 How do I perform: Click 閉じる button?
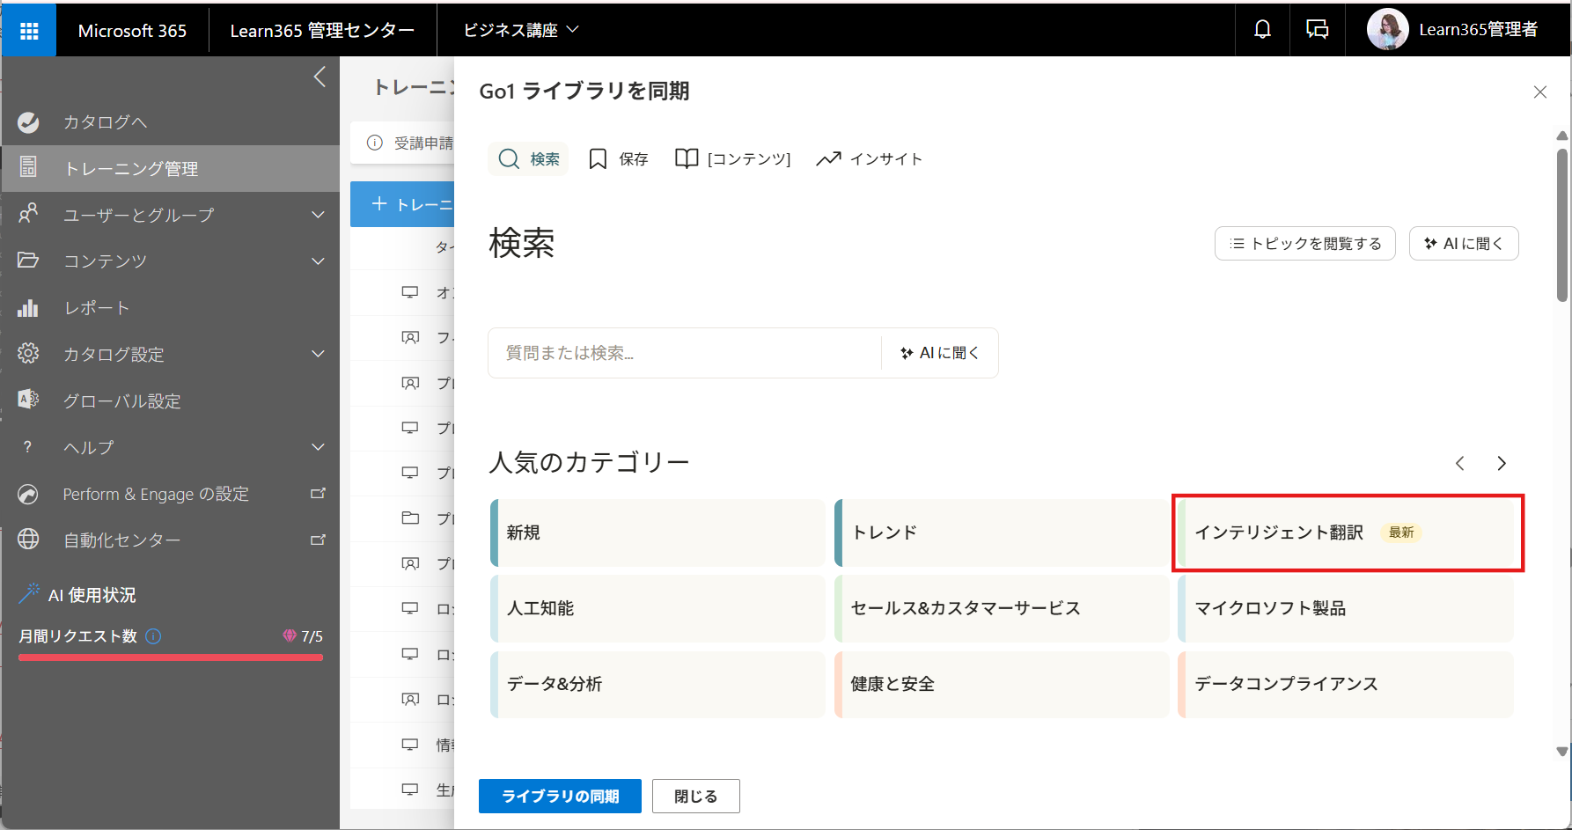696,797
